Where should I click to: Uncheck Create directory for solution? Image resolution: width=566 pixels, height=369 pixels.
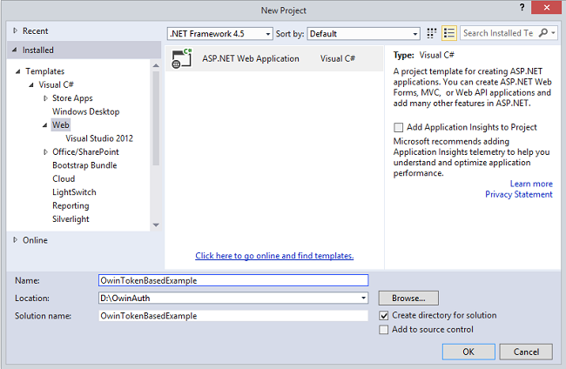tap(384, 315)
